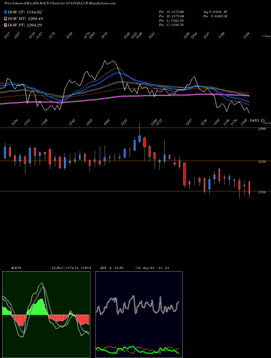Viewport: 271px width, 358px height.
Task: Click the '<Tops' label at the right edge
Action: (x=266, y=36)
